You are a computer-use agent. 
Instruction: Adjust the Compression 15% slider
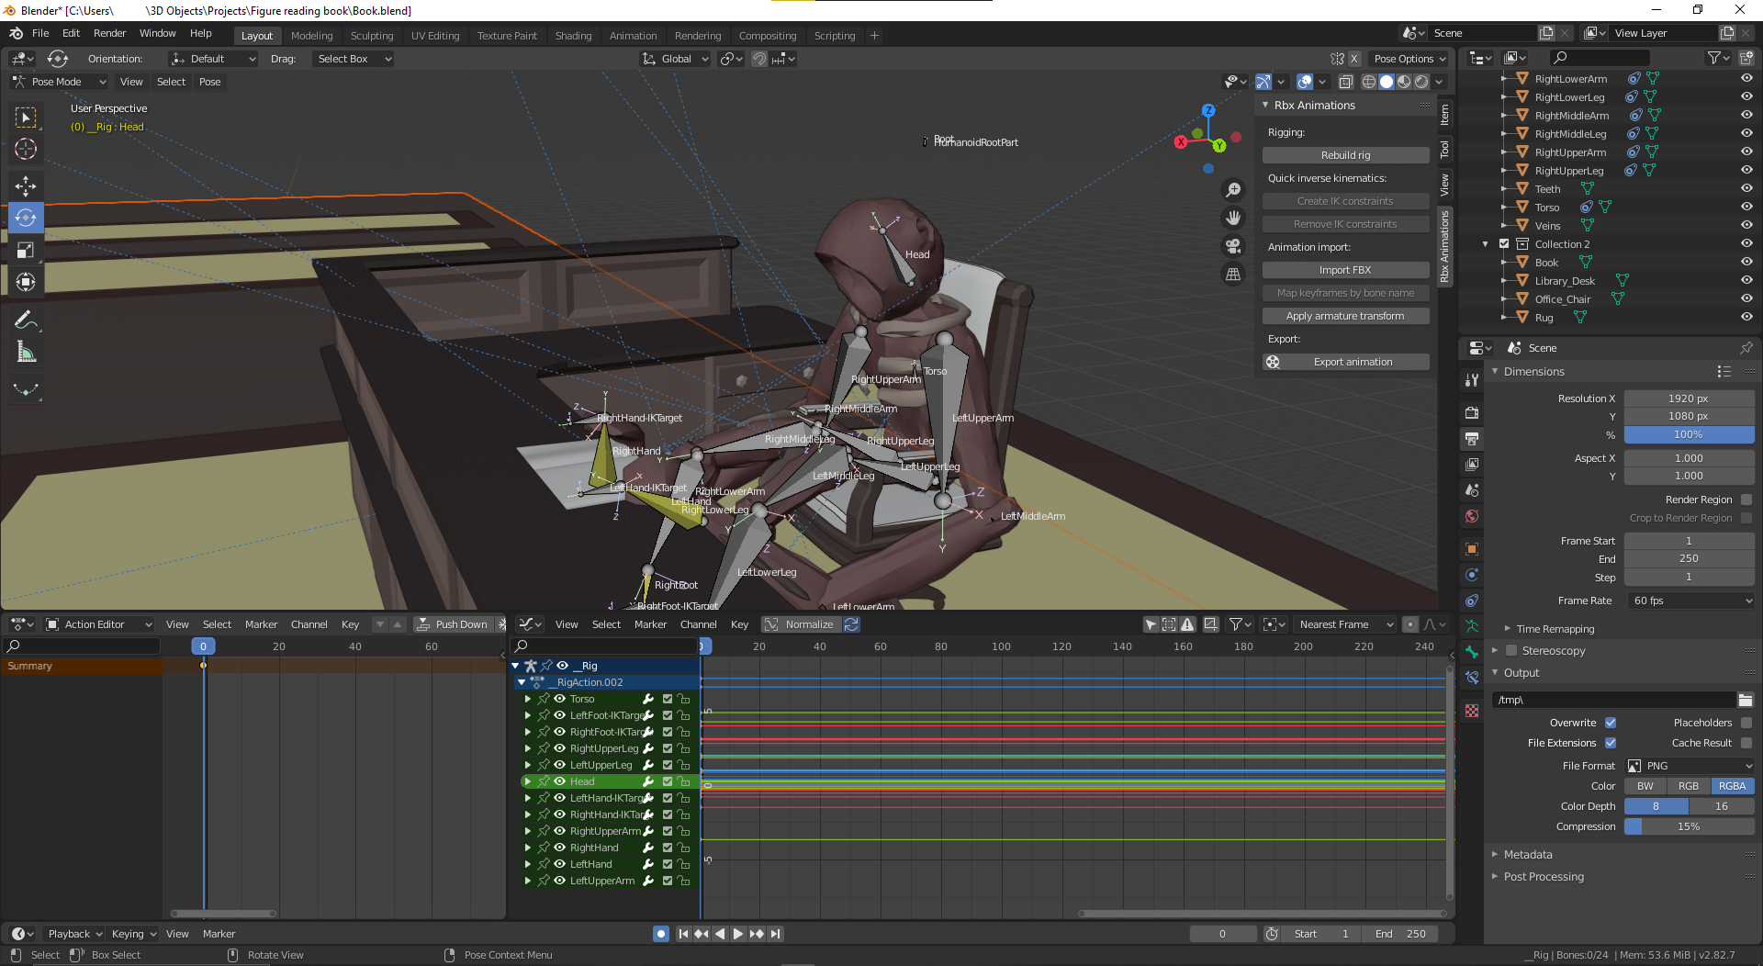pos(1689,826)
